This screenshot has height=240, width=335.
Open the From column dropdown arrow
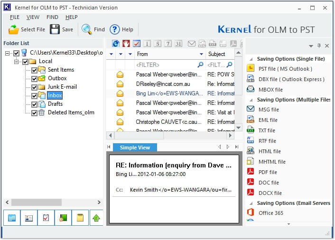click(x=201, y=54)
